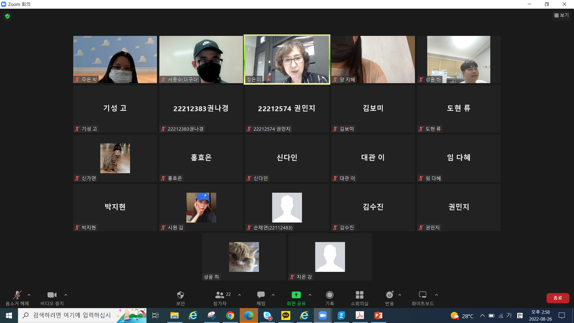Click the green Share Screen icon
Image resolution: width=574 pixels, height=323 pixels.
click(296, 295)
